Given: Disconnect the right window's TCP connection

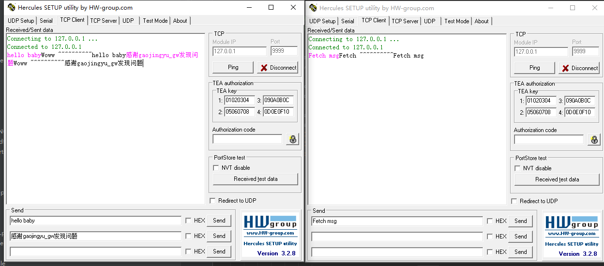Looking at the screenshot, I should (x=579, y=68).
